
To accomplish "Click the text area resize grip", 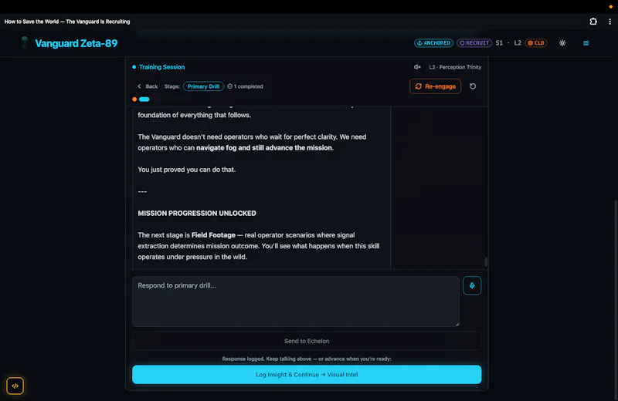I will click(457, 324).
